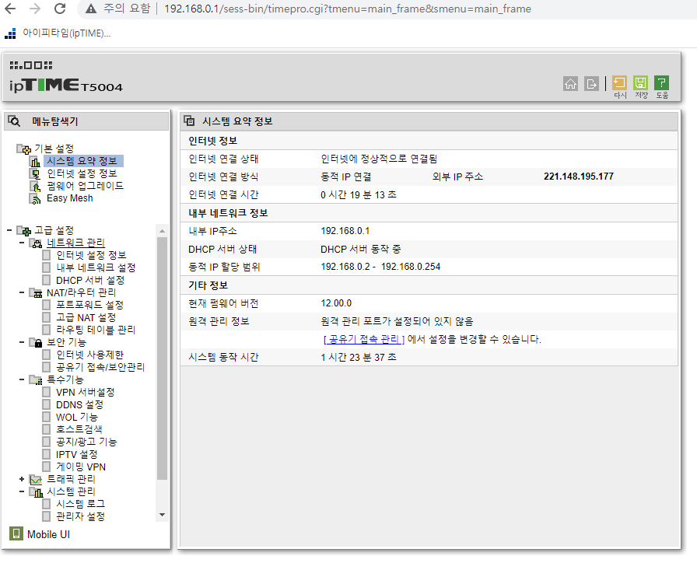Click the address bar URL field

pyautogui.click(x=348, y=9)
